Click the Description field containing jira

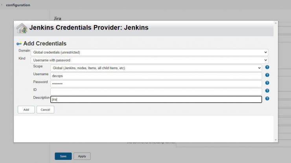[x=156, y=99]
